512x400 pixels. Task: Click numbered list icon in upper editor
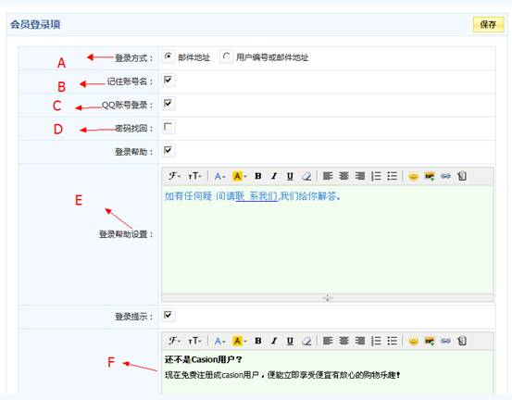pos(376,176)
